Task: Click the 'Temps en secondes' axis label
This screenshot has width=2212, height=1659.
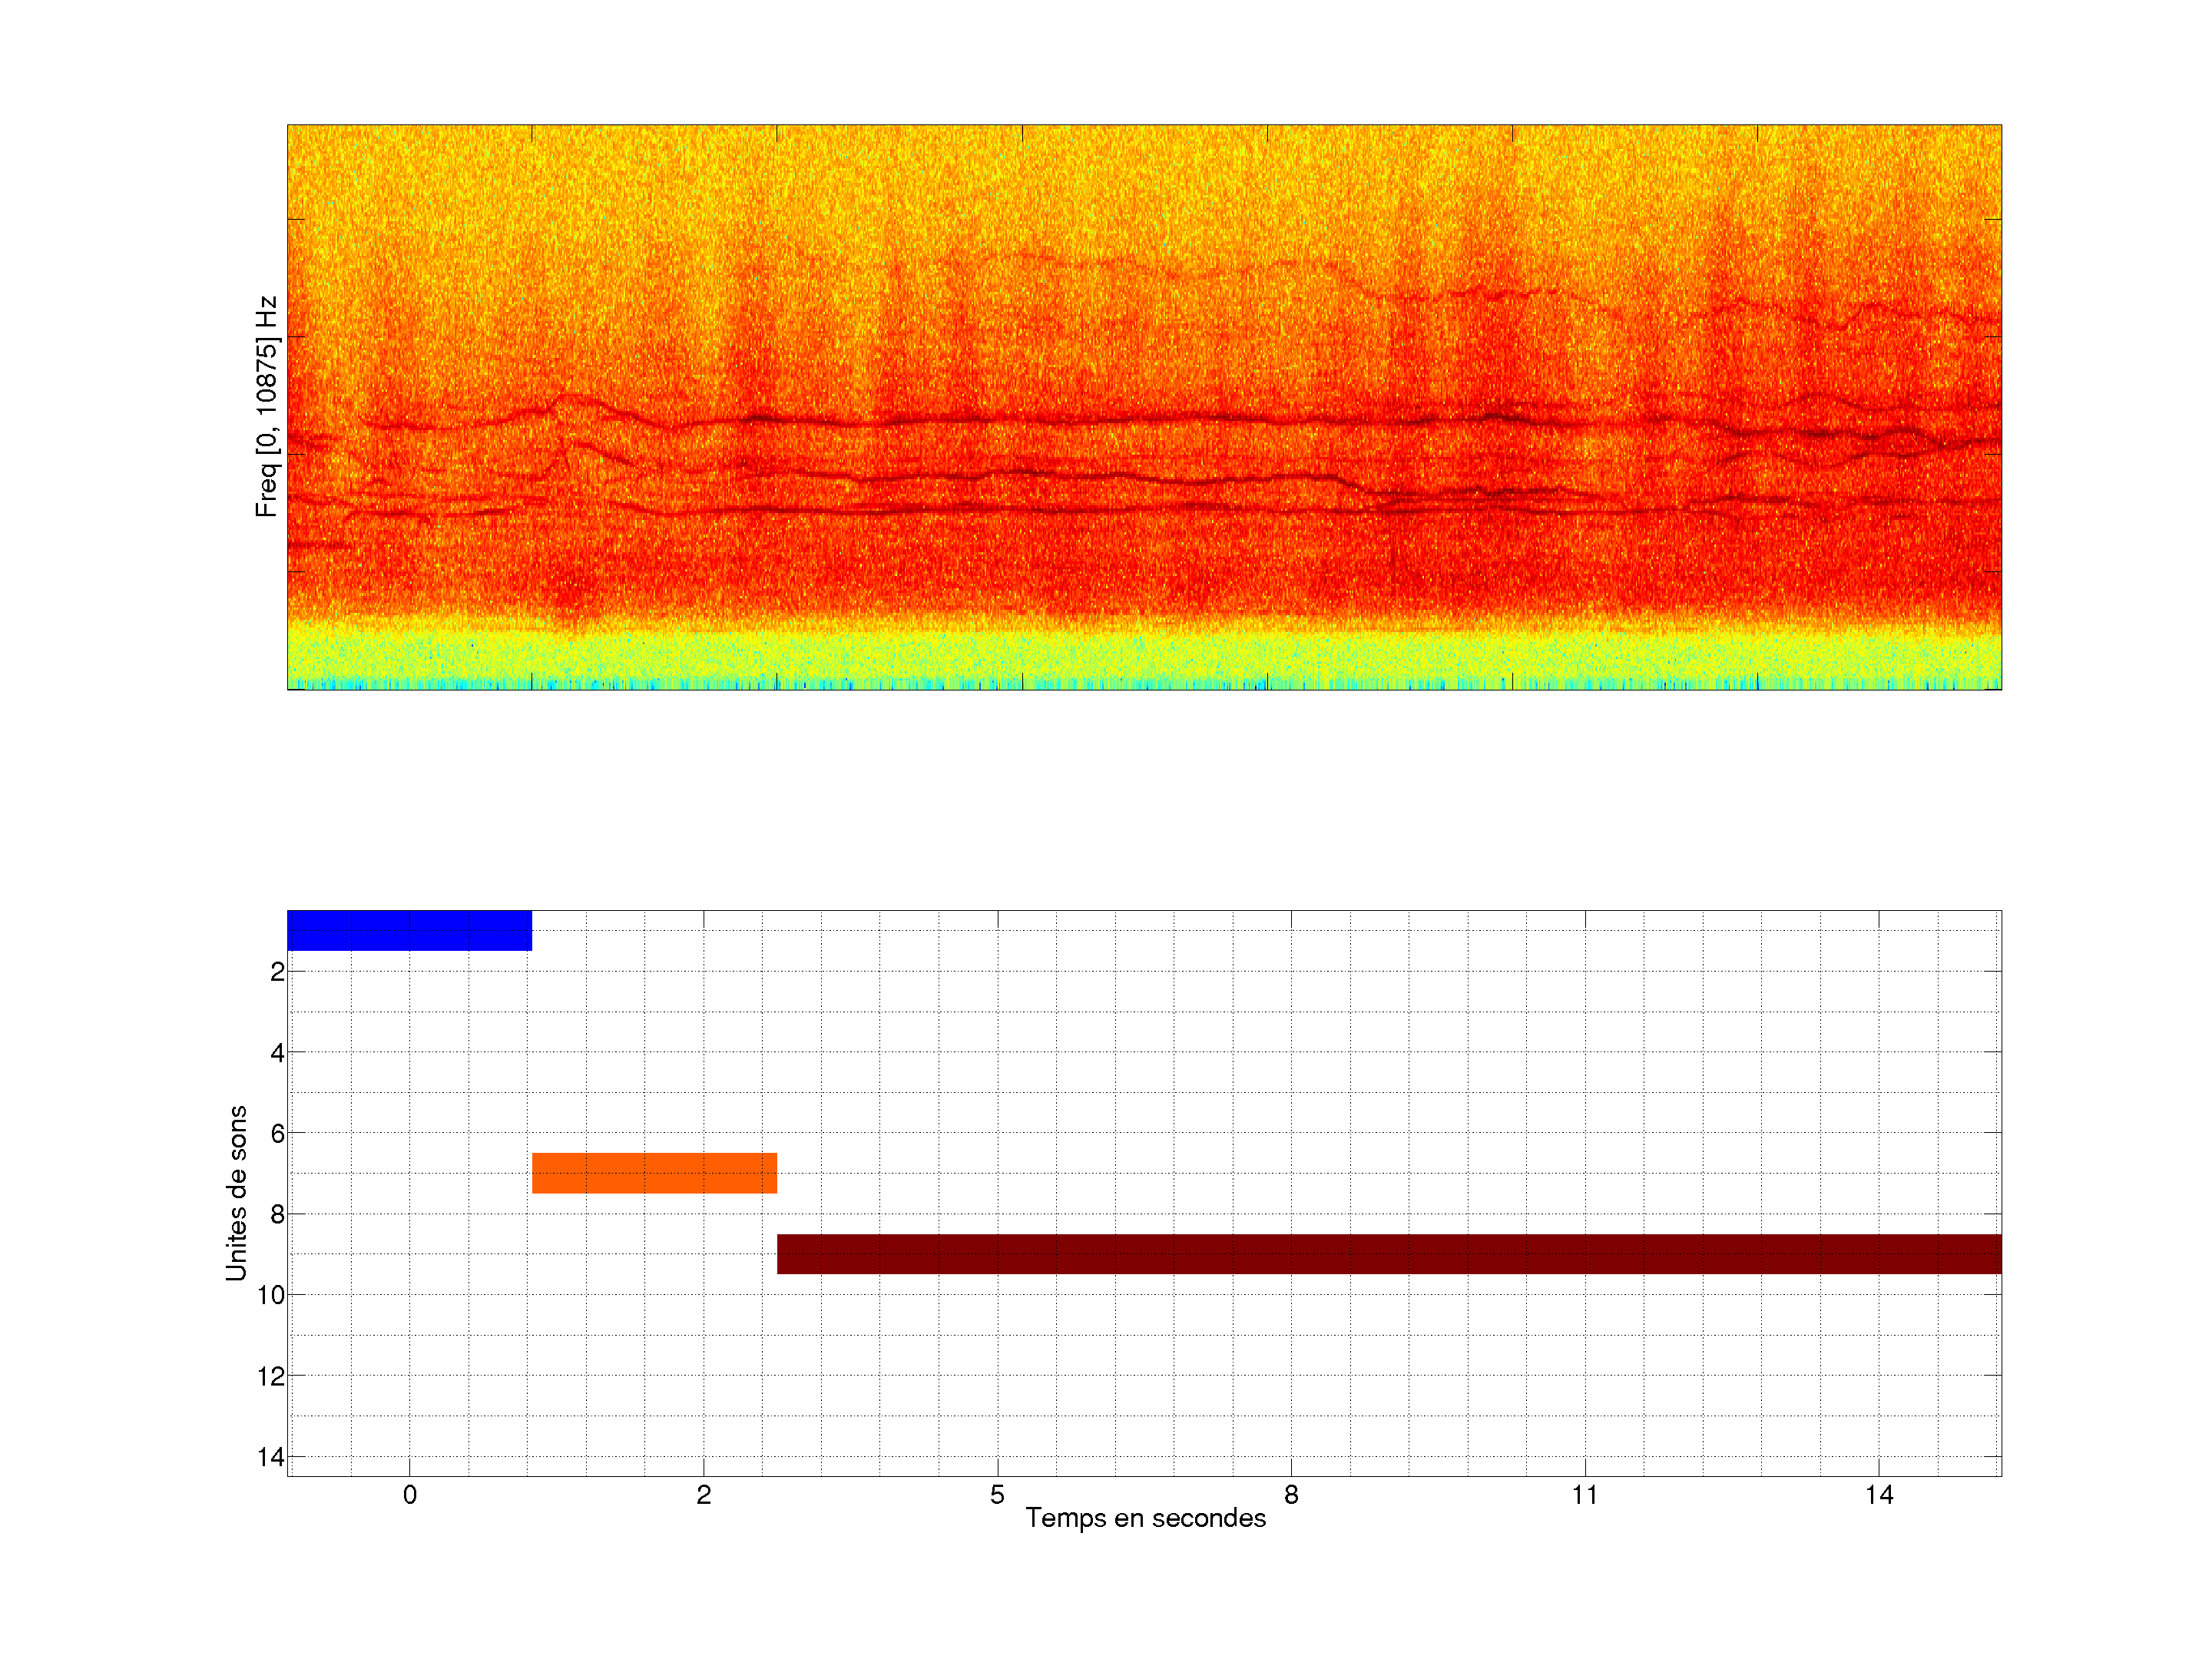Action: 1145,1518
